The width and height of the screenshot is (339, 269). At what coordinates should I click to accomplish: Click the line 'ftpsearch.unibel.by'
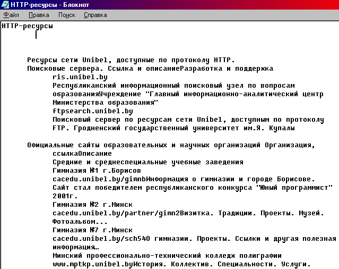pyautogui.click(x=93, y=111)
